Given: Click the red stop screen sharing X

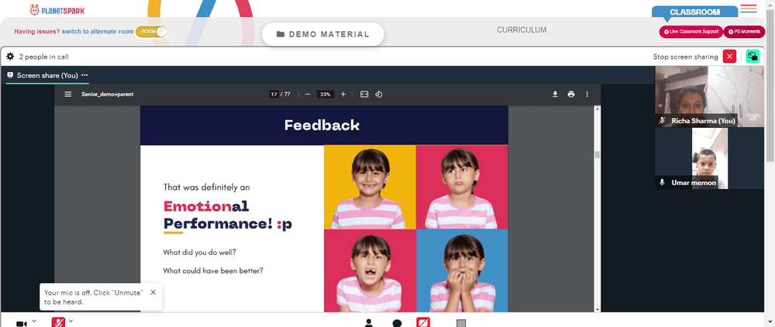Looking at the screenshot, I should point(729,57).
